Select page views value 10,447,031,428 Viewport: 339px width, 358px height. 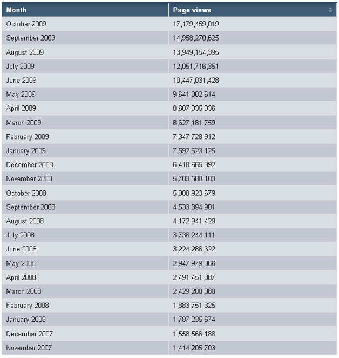tap(196, 81)
